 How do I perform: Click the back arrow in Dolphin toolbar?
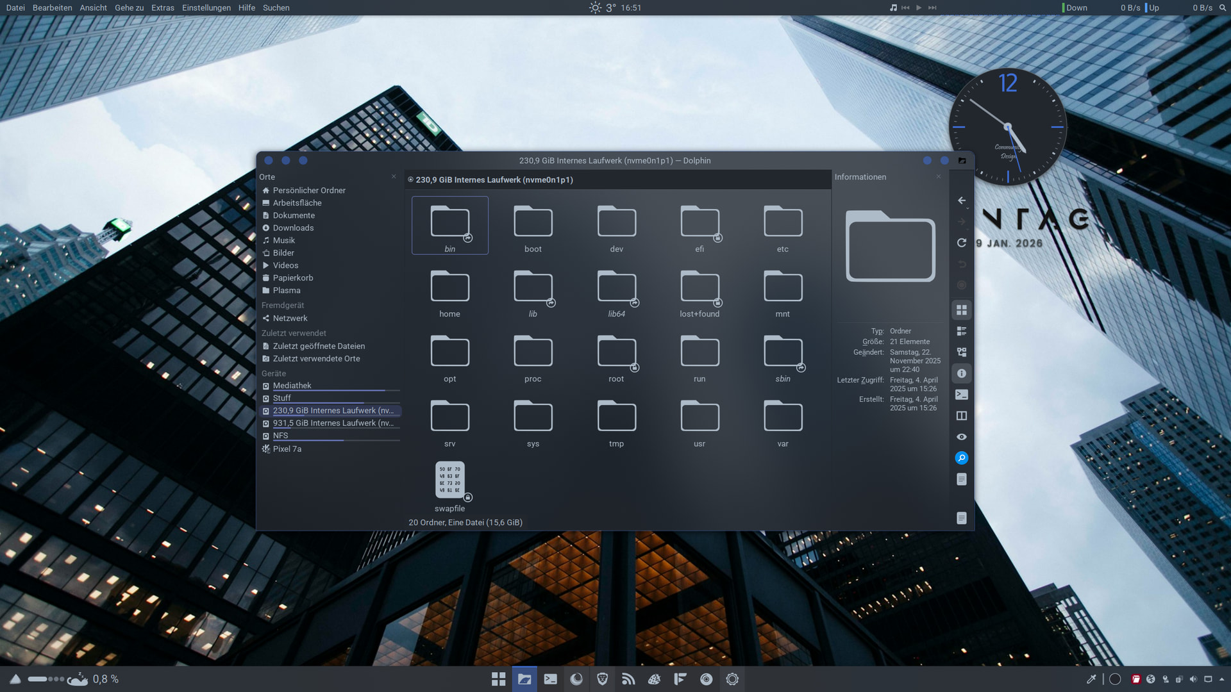(961, 201)
